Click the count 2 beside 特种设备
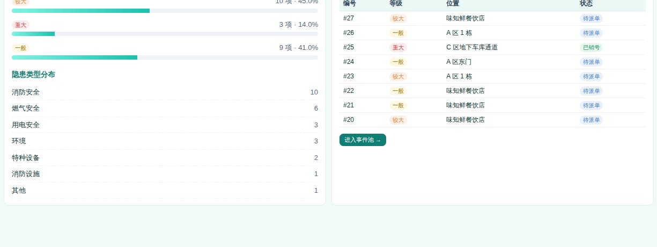 coord(316,158)
